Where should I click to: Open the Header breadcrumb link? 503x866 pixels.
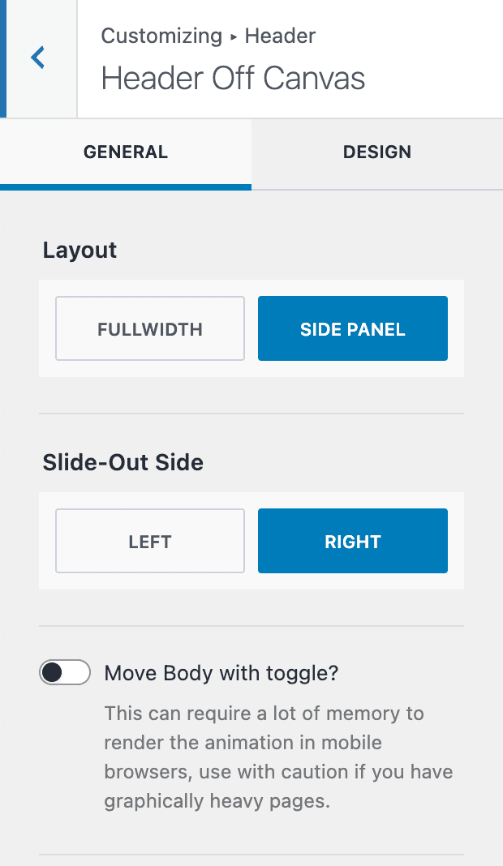280,36
